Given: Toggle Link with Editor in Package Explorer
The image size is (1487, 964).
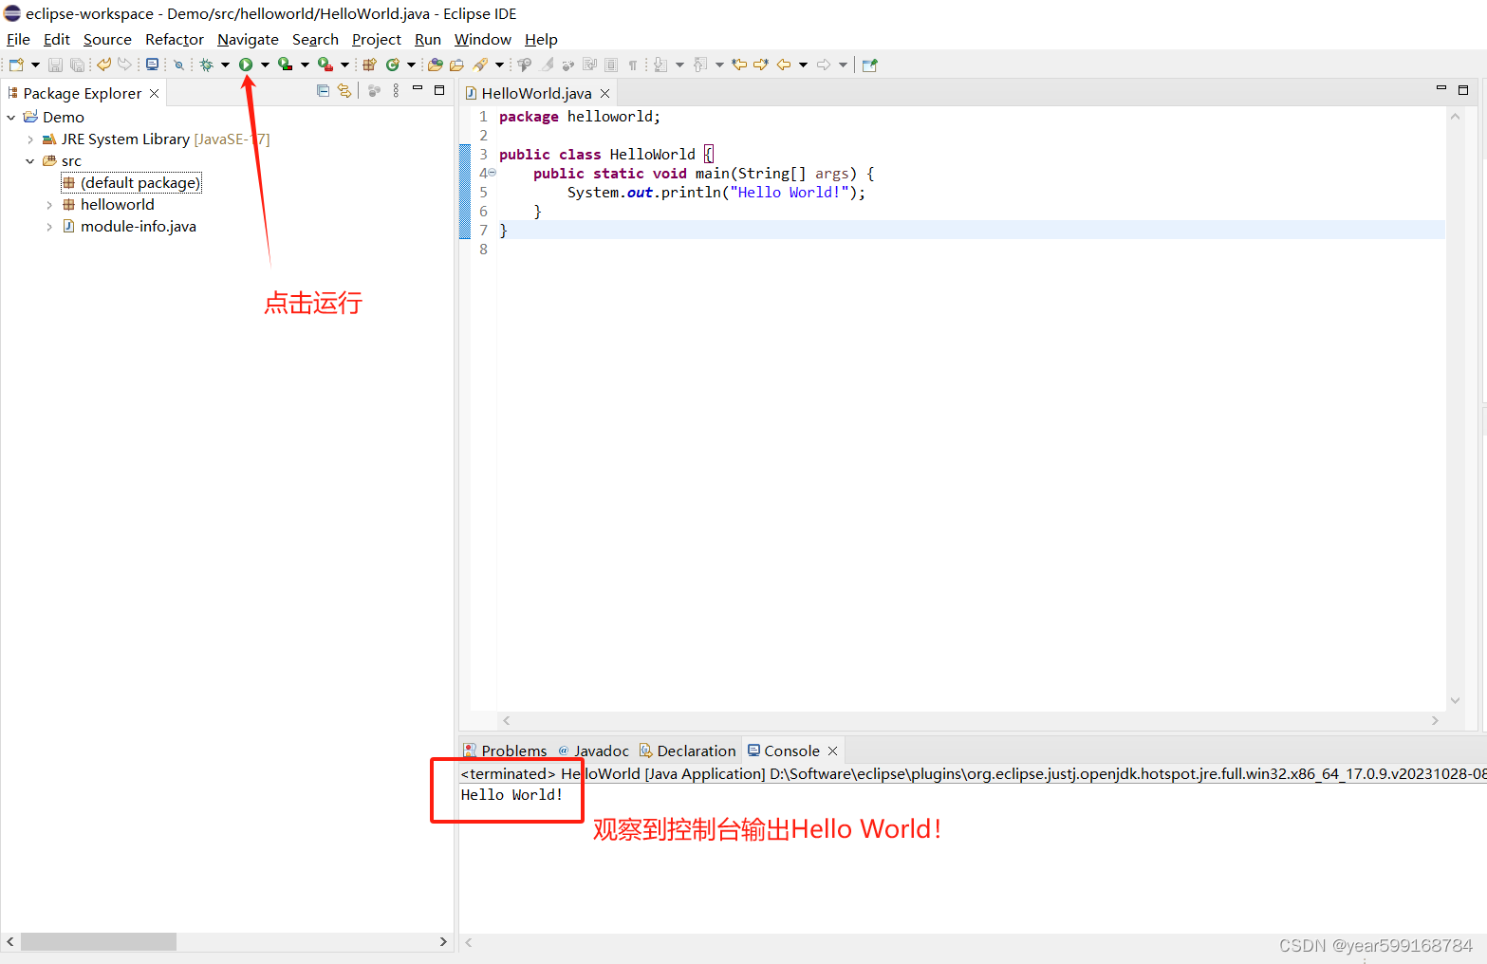Looking at the screenshot, I should [344, 90].
